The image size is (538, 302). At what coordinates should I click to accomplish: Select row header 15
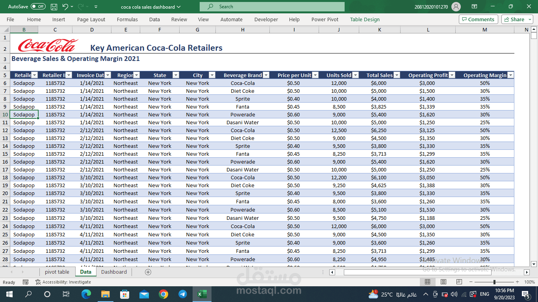pos(5,154)
